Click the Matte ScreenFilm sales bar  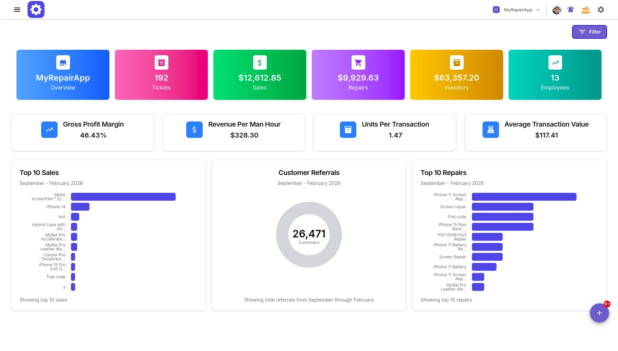click(x=123, y=197)
